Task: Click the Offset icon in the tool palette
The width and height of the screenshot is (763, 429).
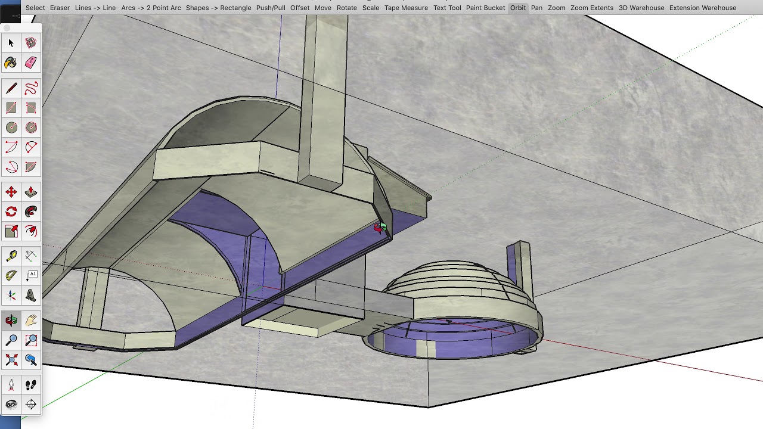Action: (x=31, y=231)
